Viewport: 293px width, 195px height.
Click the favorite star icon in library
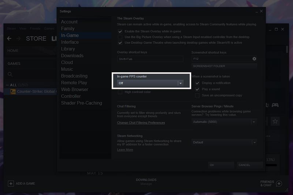click(275, 122)
